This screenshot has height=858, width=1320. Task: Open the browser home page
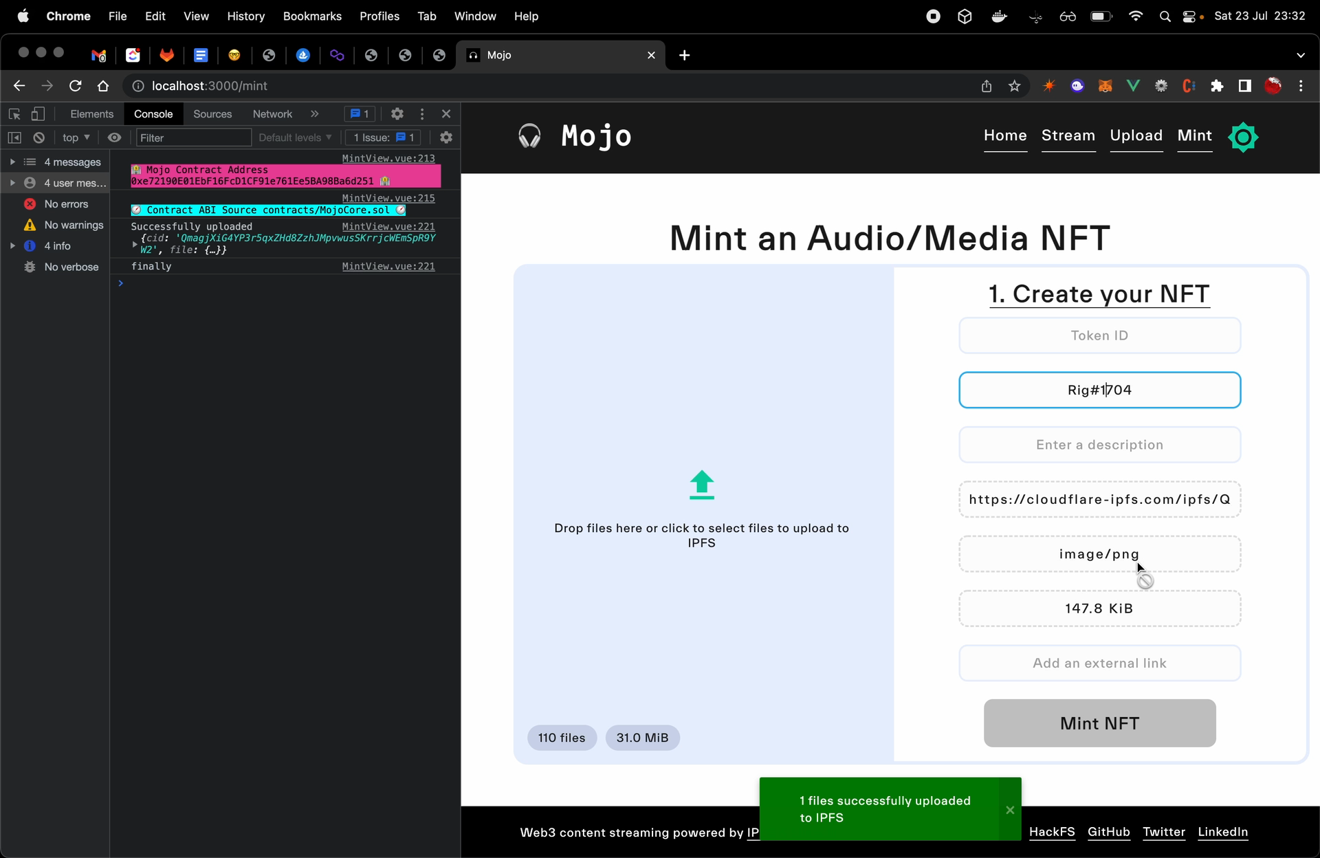[103, 86]
